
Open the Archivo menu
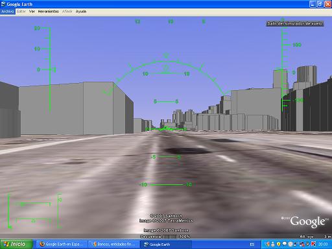pos(8,12)
